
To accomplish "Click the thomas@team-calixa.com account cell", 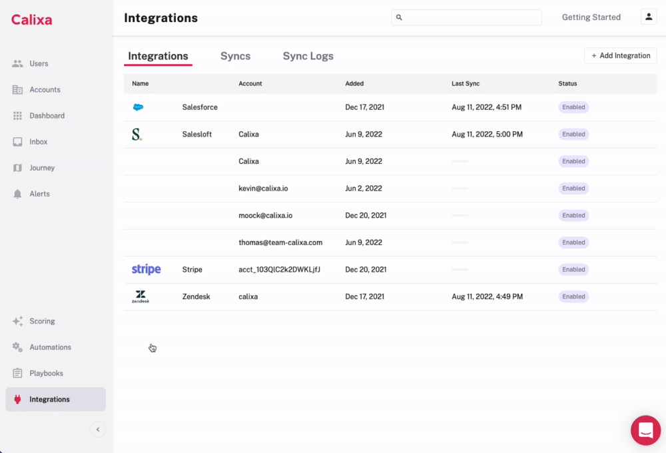I will click(280, 242).
